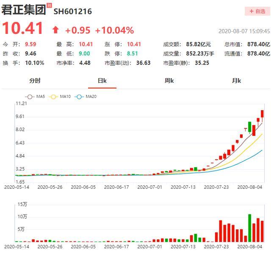
Task: Click price axis label 6.43
Action: (x=20, y=143)
